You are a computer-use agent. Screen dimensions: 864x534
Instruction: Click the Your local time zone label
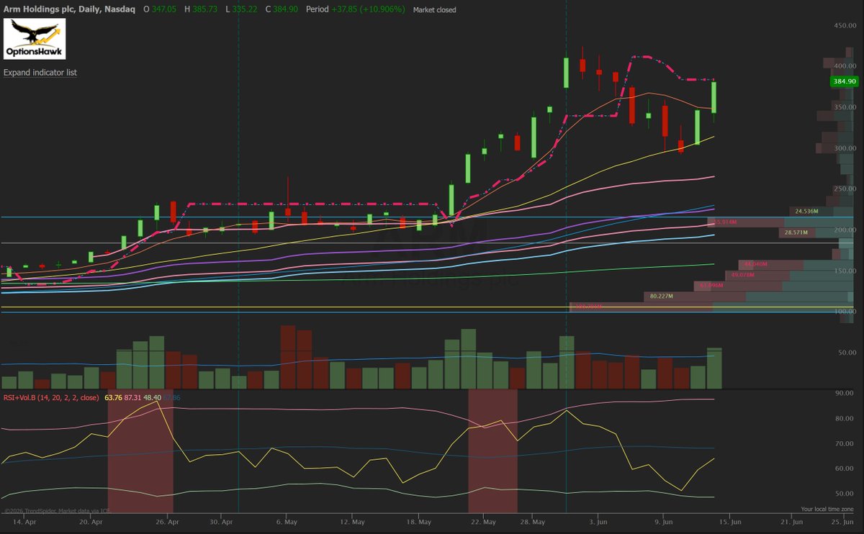(x=827, y=509)
